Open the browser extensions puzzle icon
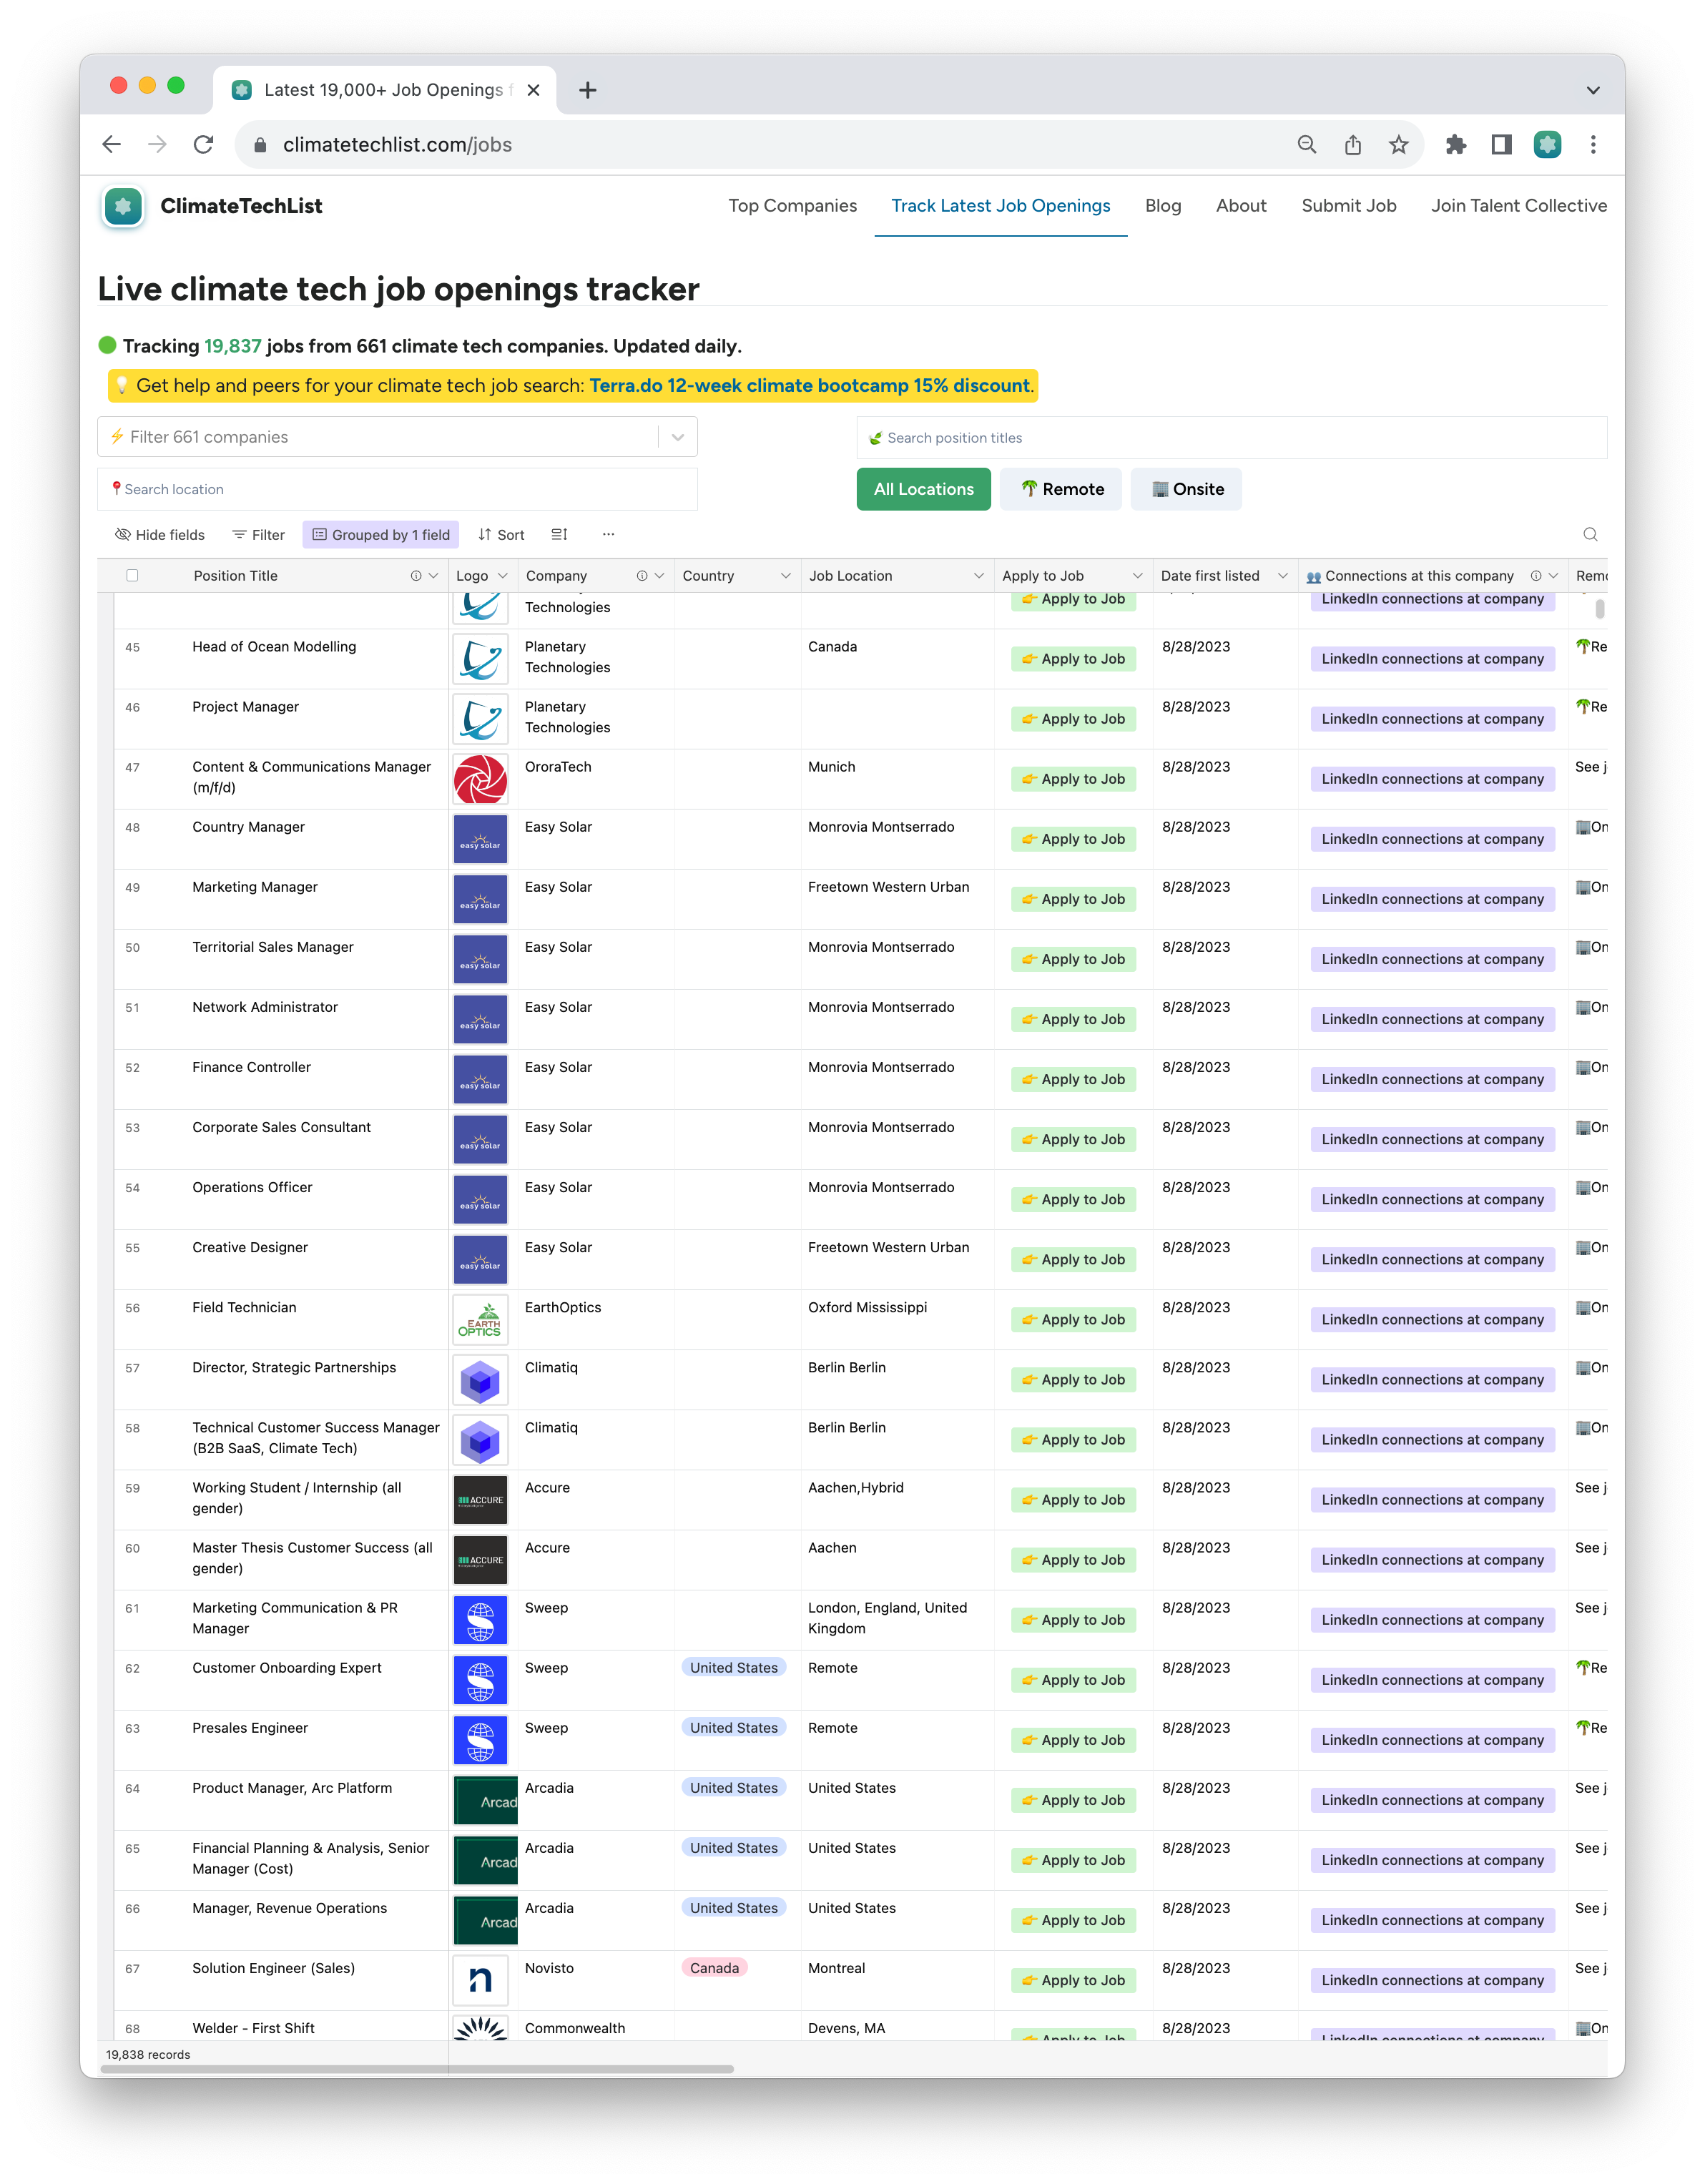The image size is (1705, 2184). [x=1455, y=145]
